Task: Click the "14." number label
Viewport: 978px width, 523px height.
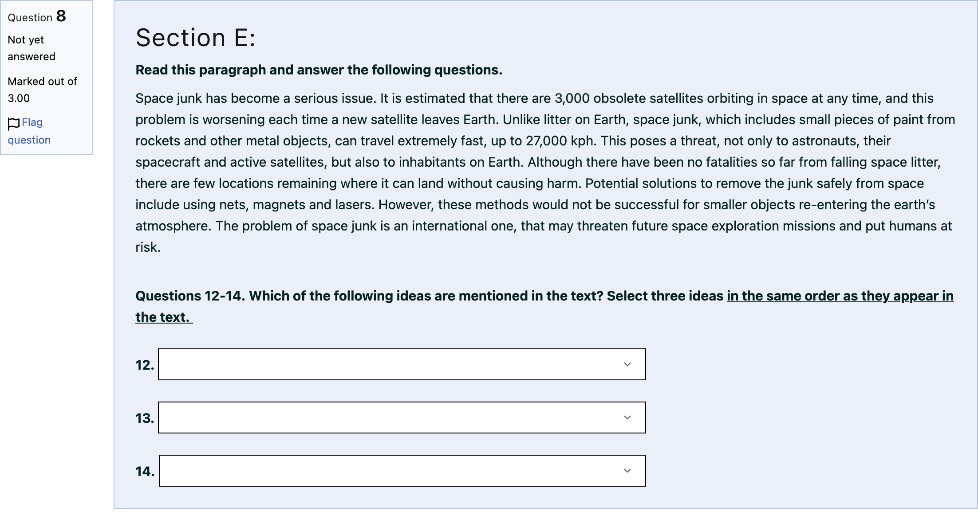Action: pyautogui.click(x=145, y=472)
